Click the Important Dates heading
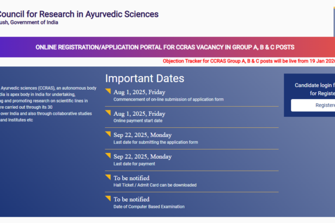335x223 pixels. 144,78
